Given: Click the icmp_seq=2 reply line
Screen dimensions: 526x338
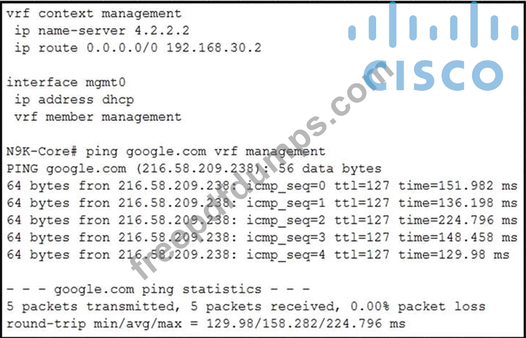Looking at the screenshot, I should 262,220.
